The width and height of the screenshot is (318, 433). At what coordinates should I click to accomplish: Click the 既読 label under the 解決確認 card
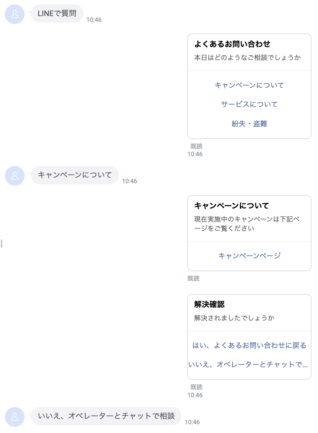coord(196,387)
